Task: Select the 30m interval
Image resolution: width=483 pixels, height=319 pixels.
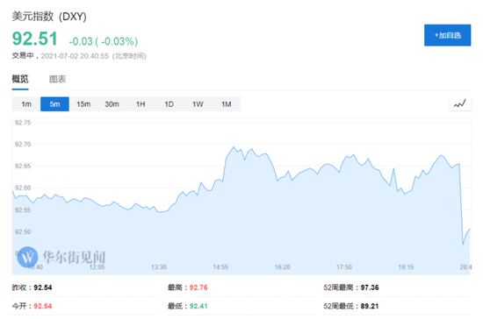Action: (112, 104)
